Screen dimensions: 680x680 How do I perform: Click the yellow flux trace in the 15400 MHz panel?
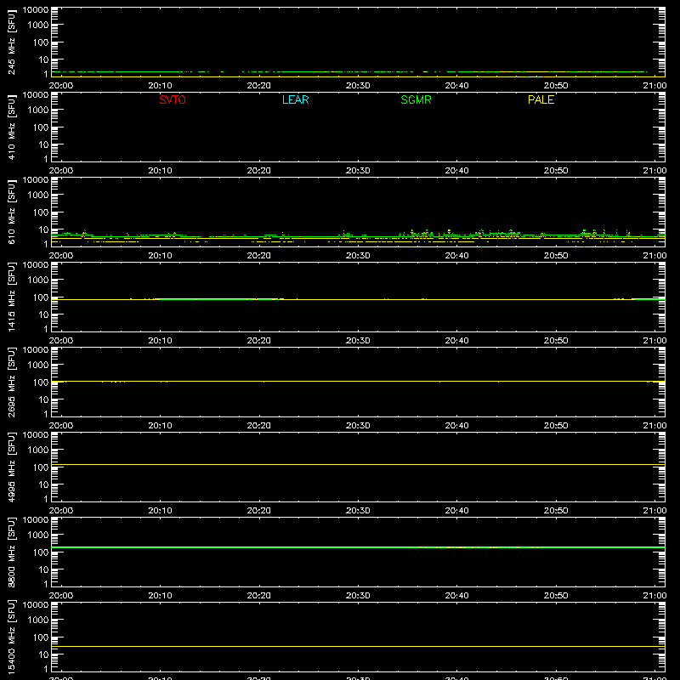(358, 647)
